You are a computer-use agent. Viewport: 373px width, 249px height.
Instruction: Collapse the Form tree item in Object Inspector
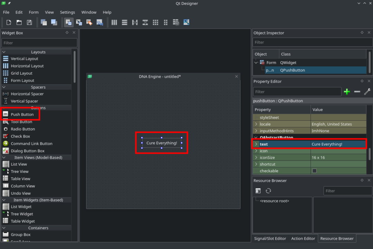(256, 63)
